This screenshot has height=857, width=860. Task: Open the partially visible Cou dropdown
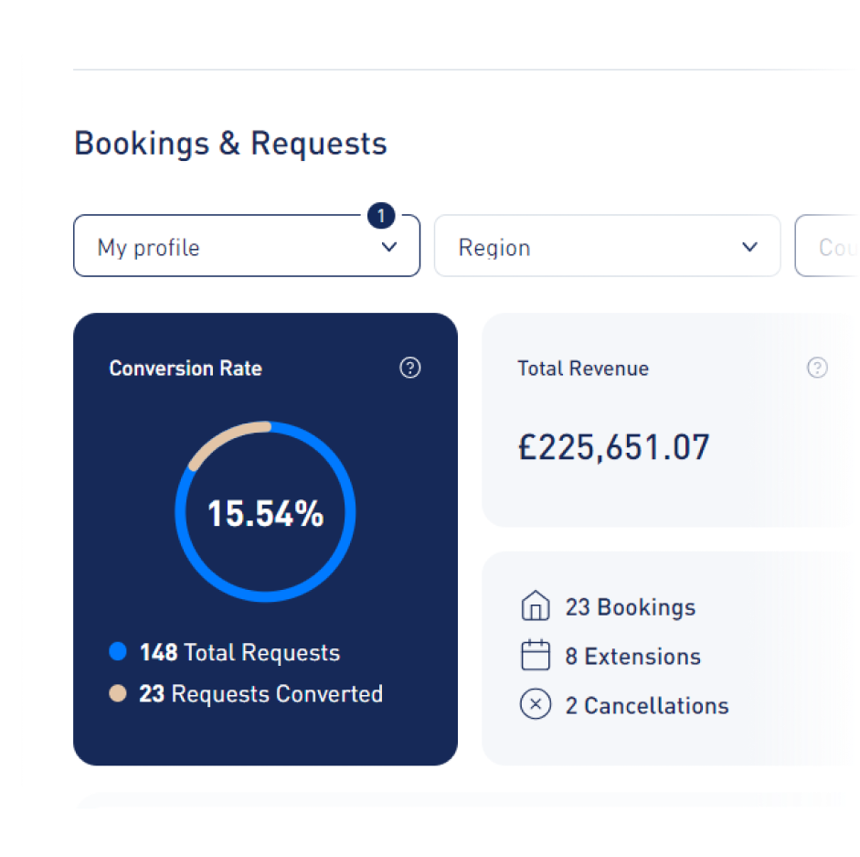[x=827, y=246]
